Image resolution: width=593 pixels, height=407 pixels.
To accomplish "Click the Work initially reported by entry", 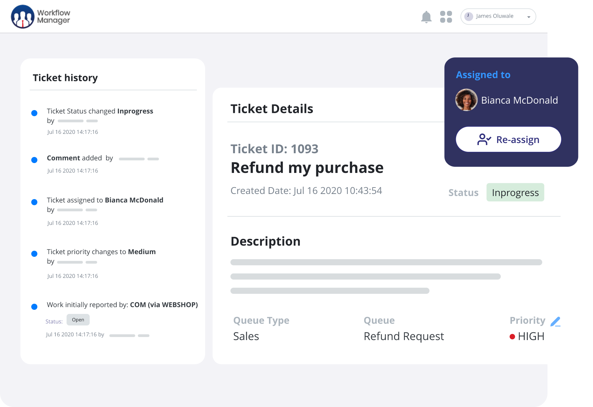I will click(x=122, y=305).
